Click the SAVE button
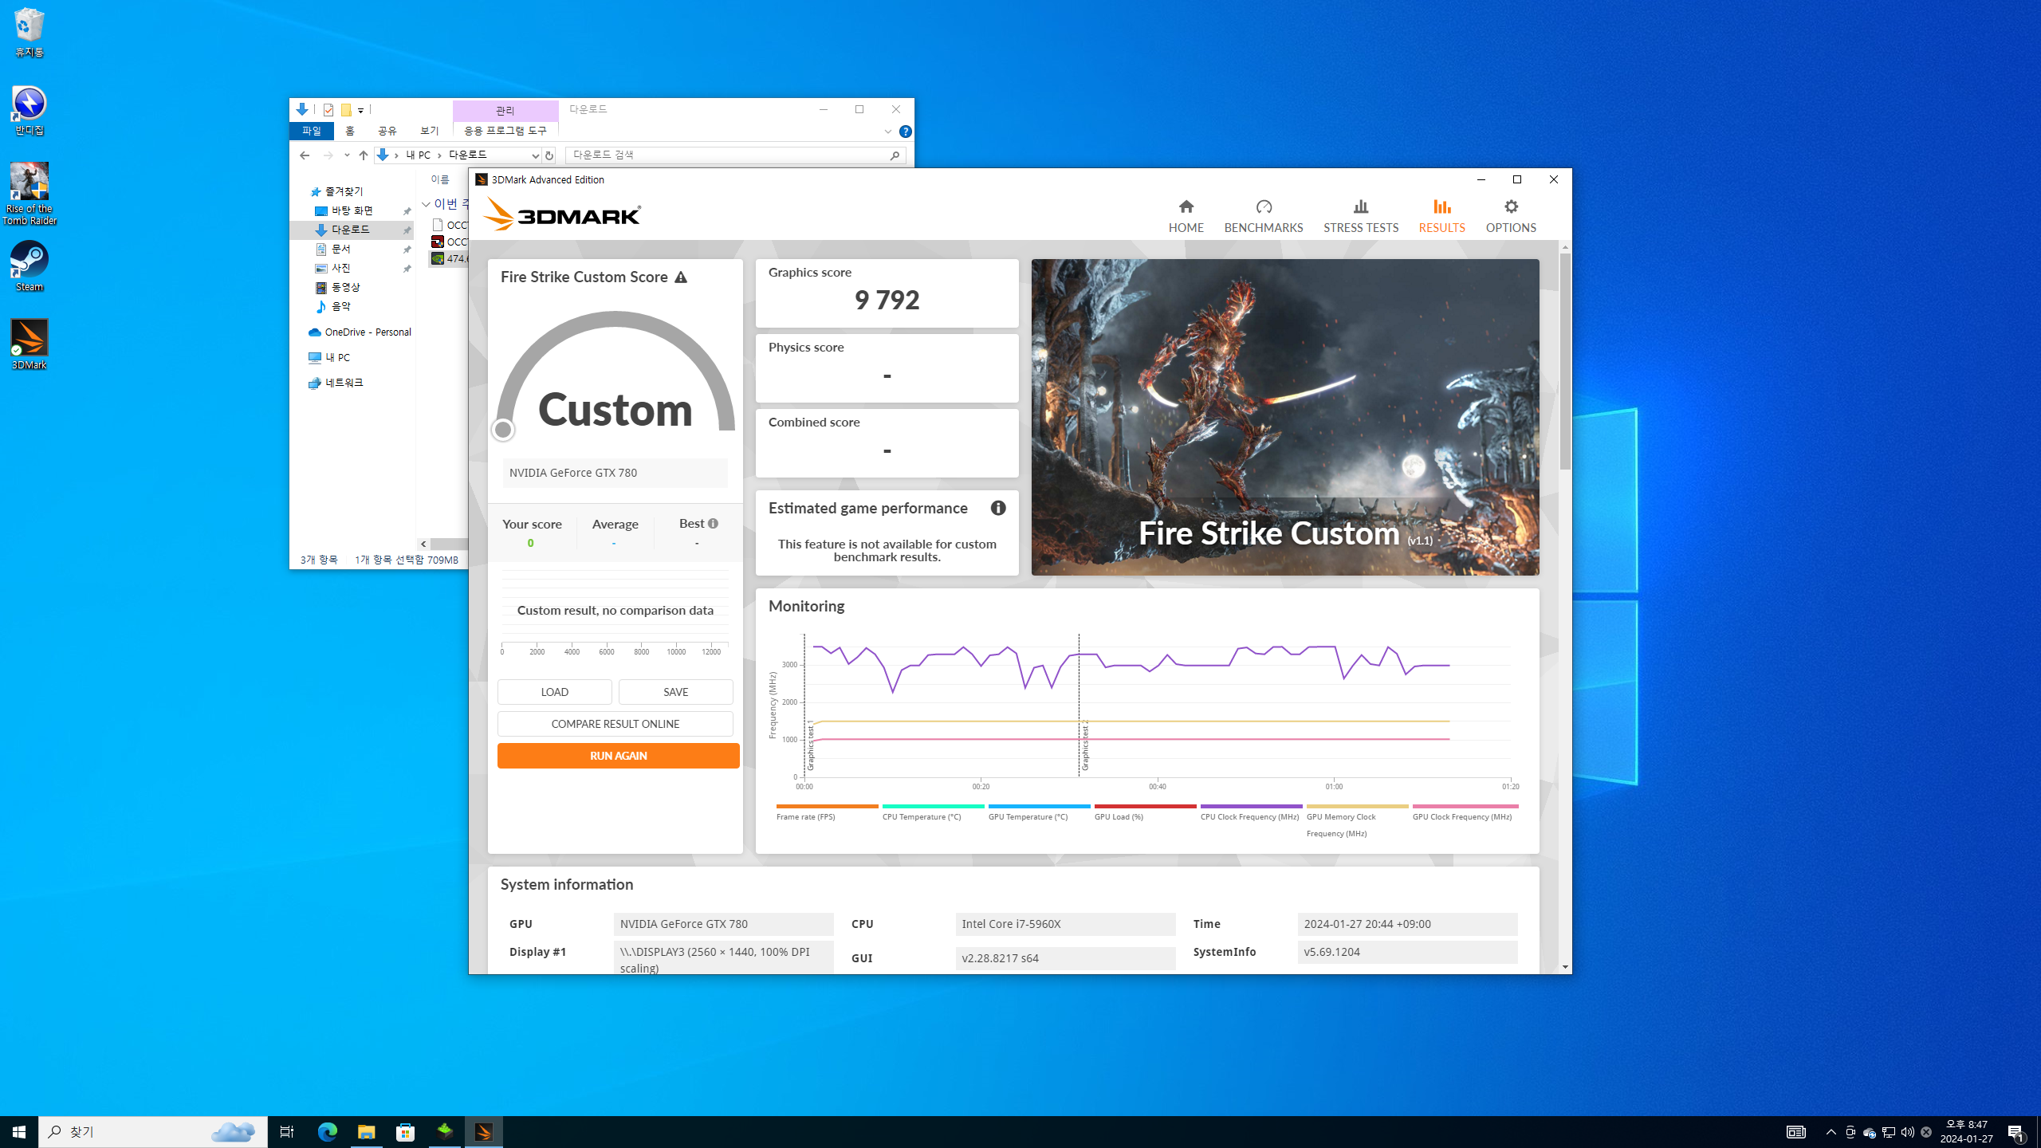 pos(675,692)
